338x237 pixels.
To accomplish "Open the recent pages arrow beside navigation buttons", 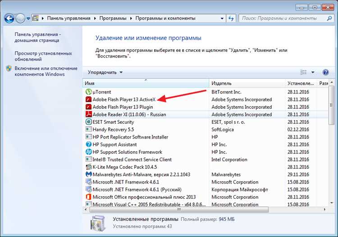I will pos(28,18).
